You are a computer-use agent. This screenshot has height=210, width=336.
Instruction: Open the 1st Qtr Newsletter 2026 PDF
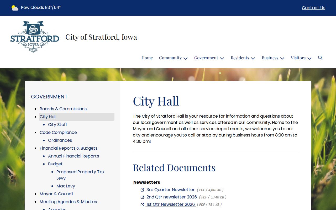click(x=171, y=204)
